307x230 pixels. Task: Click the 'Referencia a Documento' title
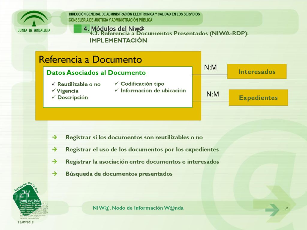(x=90, y=60)
